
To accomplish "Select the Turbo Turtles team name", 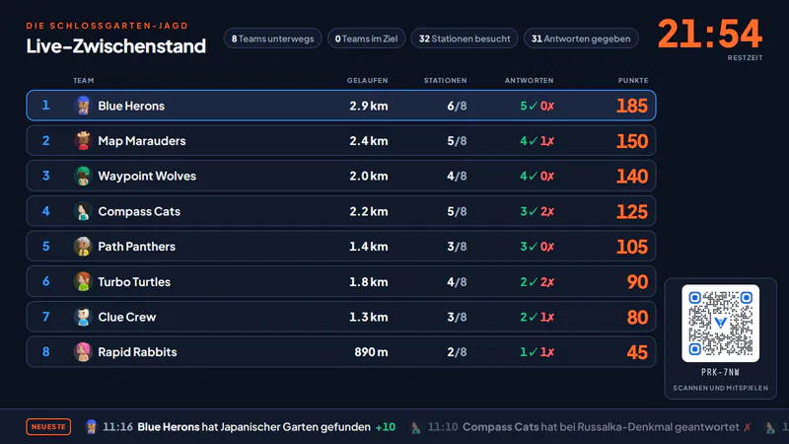I will (x=134, y=282).
